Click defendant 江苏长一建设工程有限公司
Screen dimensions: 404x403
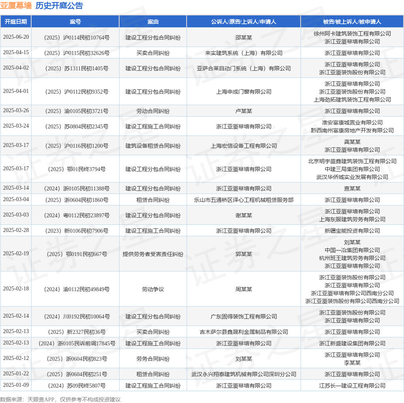(352, 386)
